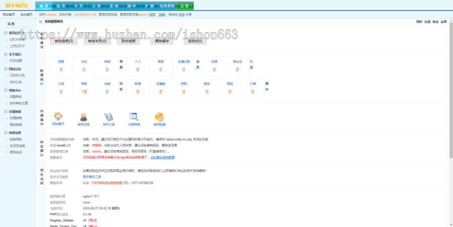
Task: Click the 网站首页 house icon shortcut
Action: pyautogui.click(x=58, y=117)
